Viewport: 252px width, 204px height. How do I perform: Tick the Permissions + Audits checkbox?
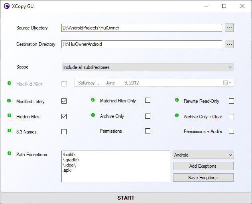click(231, 131)
